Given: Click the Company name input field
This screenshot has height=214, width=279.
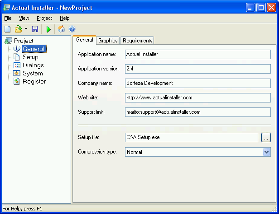Looking at the screenshot, I should [198, 83].
